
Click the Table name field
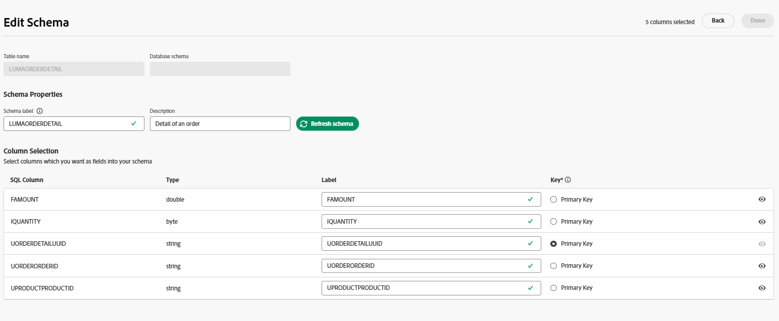pos(74,69)
